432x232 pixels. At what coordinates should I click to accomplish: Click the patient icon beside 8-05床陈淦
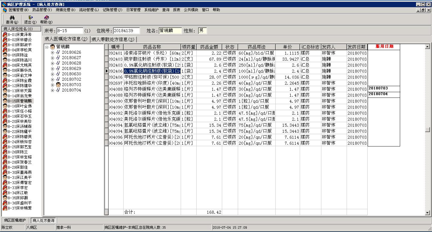tap(5, 55)
